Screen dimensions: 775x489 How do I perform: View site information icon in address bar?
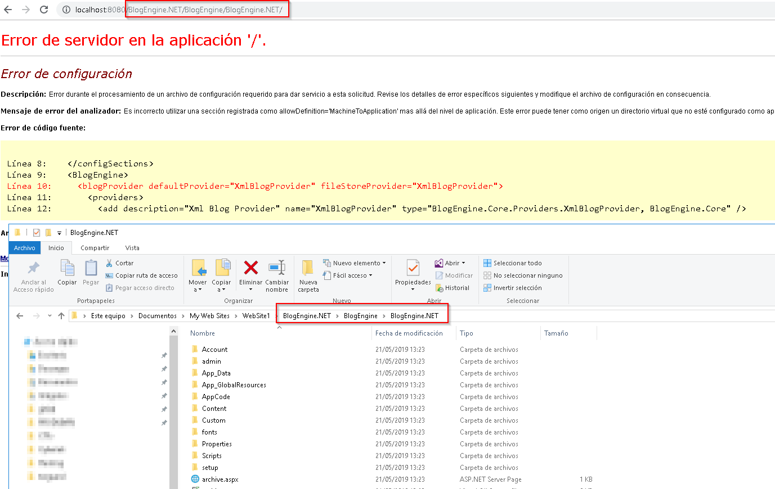pos(66,10)
